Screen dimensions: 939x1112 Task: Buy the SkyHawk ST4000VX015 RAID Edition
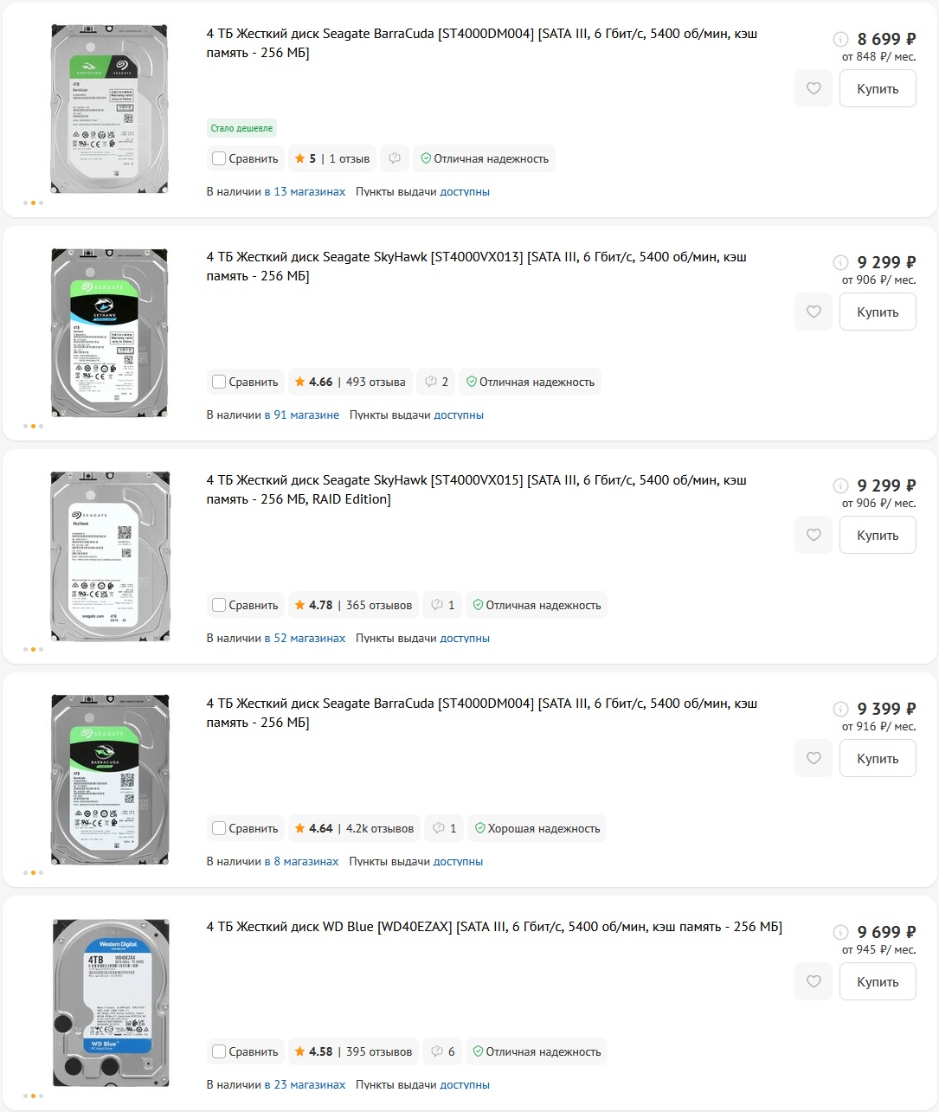tap(878, 536)
